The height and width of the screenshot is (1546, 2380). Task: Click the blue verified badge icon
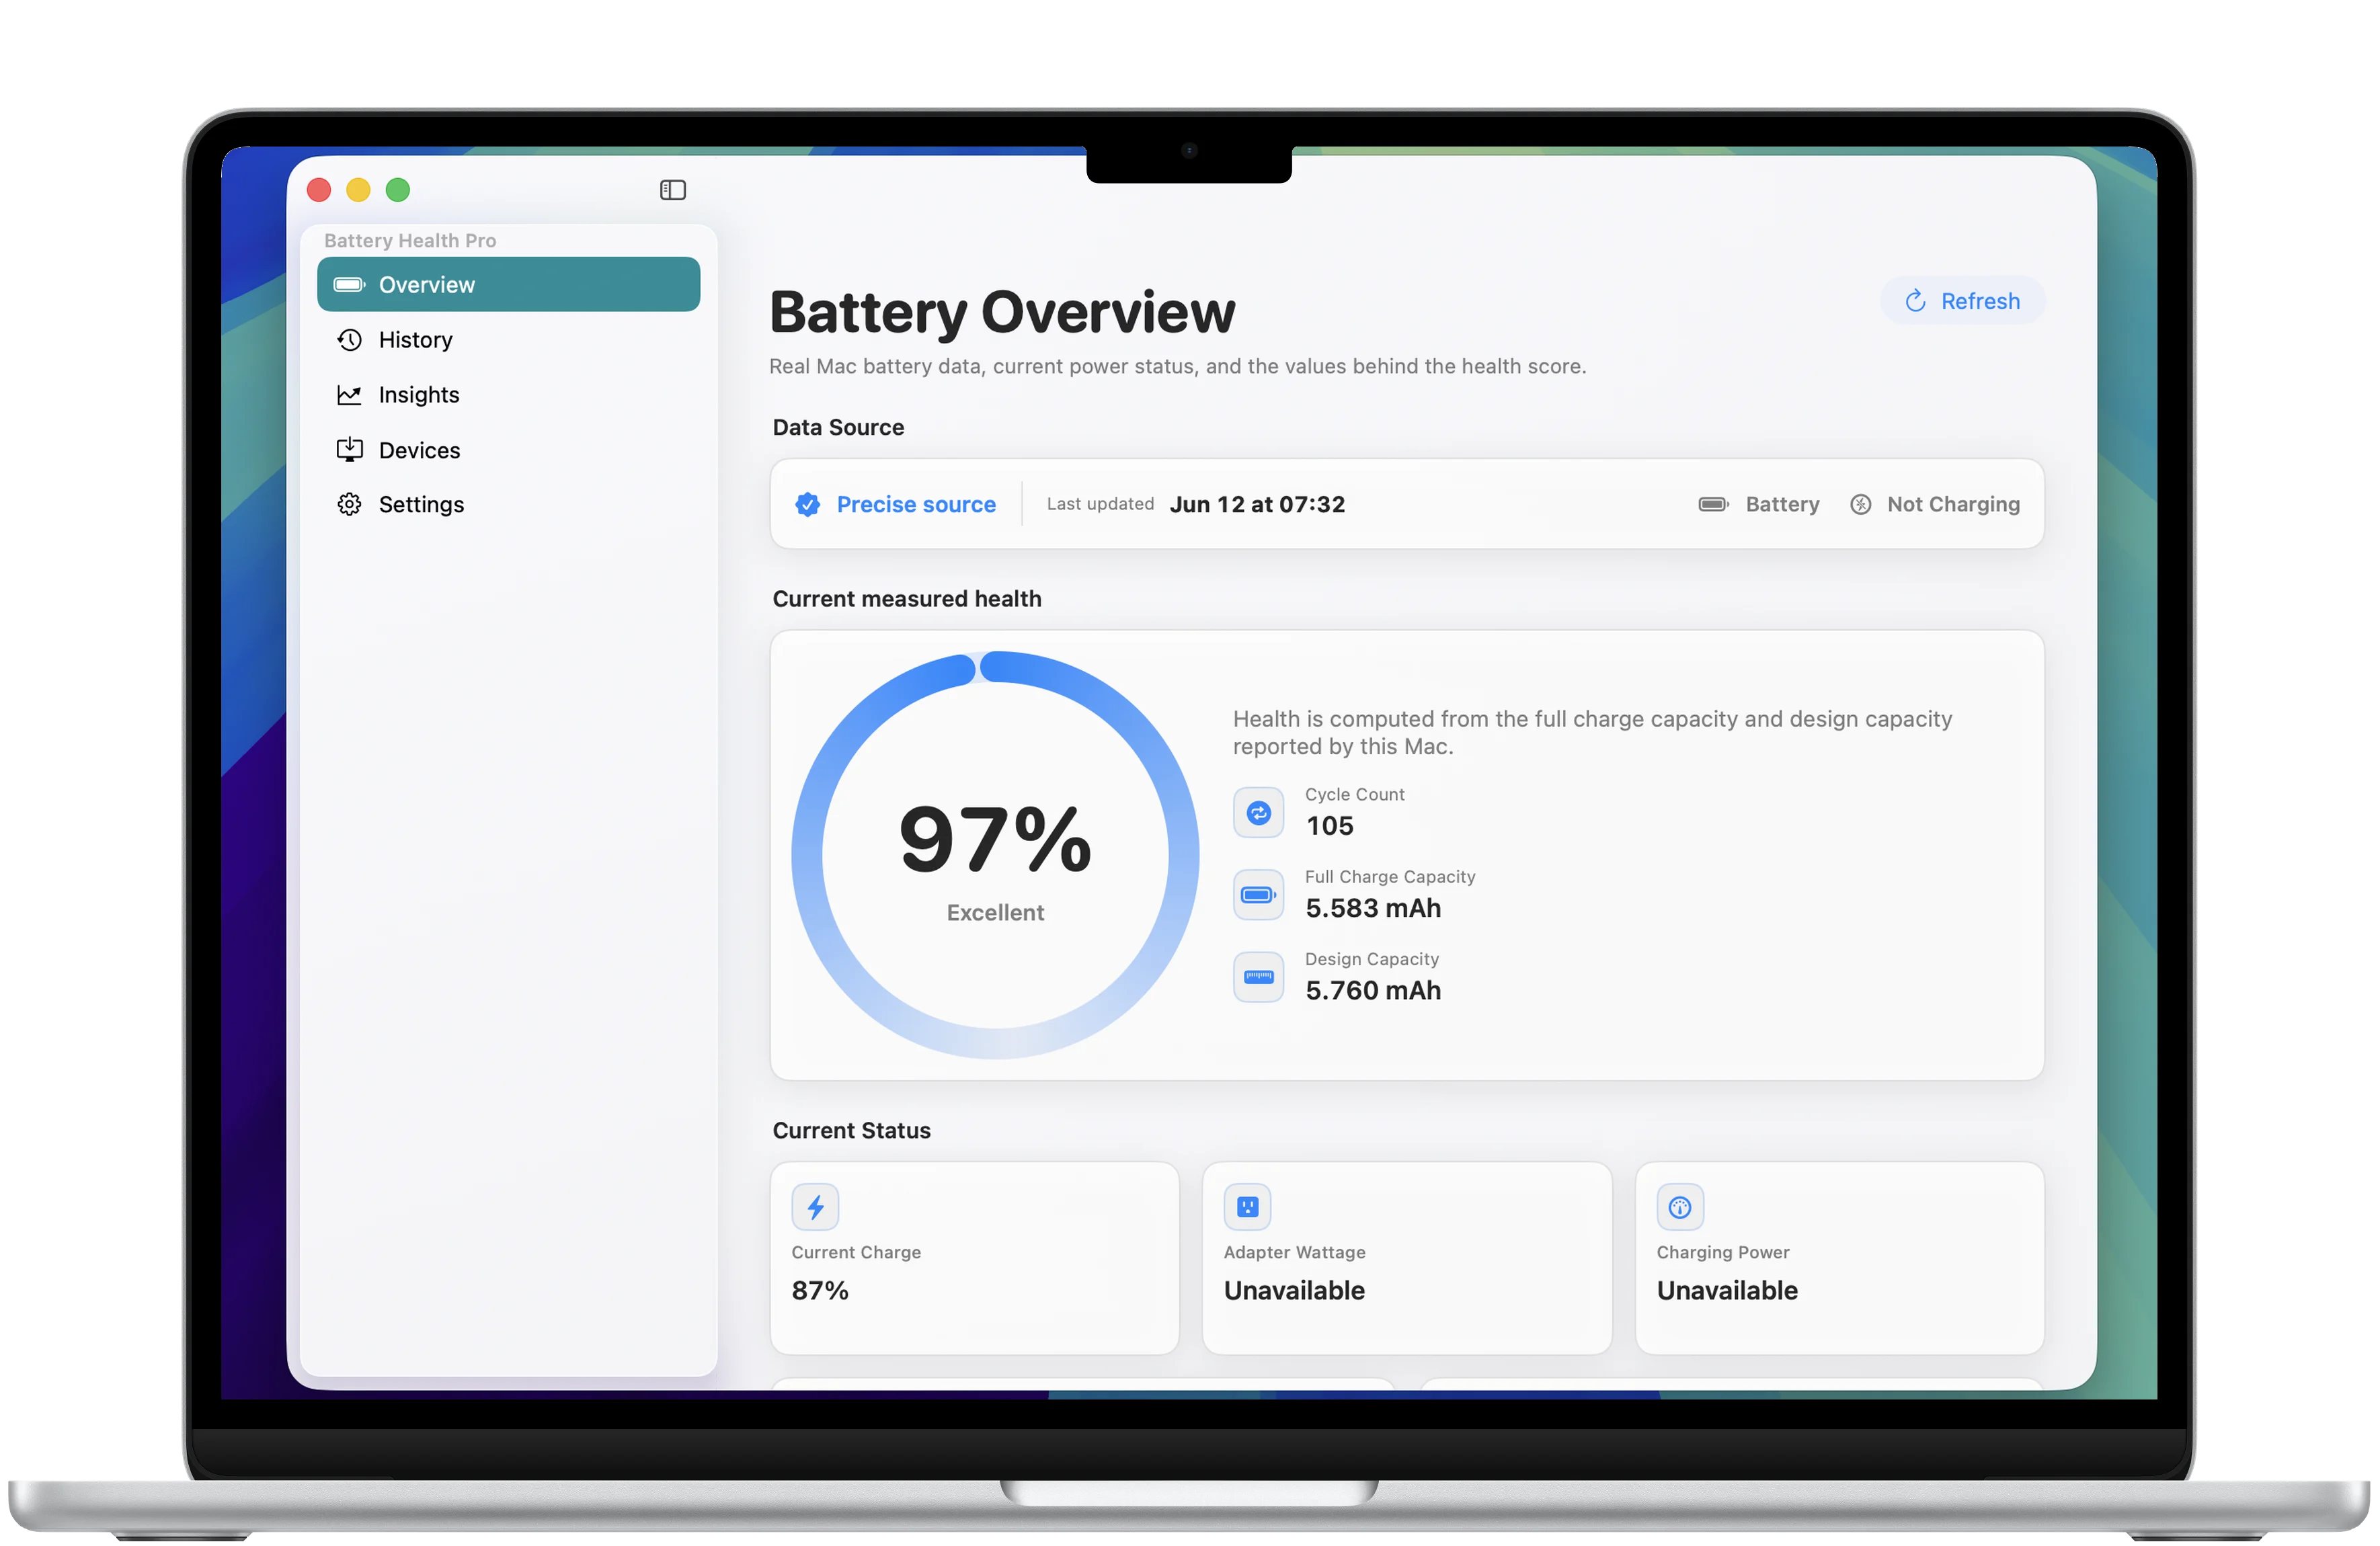coord(807,505)
